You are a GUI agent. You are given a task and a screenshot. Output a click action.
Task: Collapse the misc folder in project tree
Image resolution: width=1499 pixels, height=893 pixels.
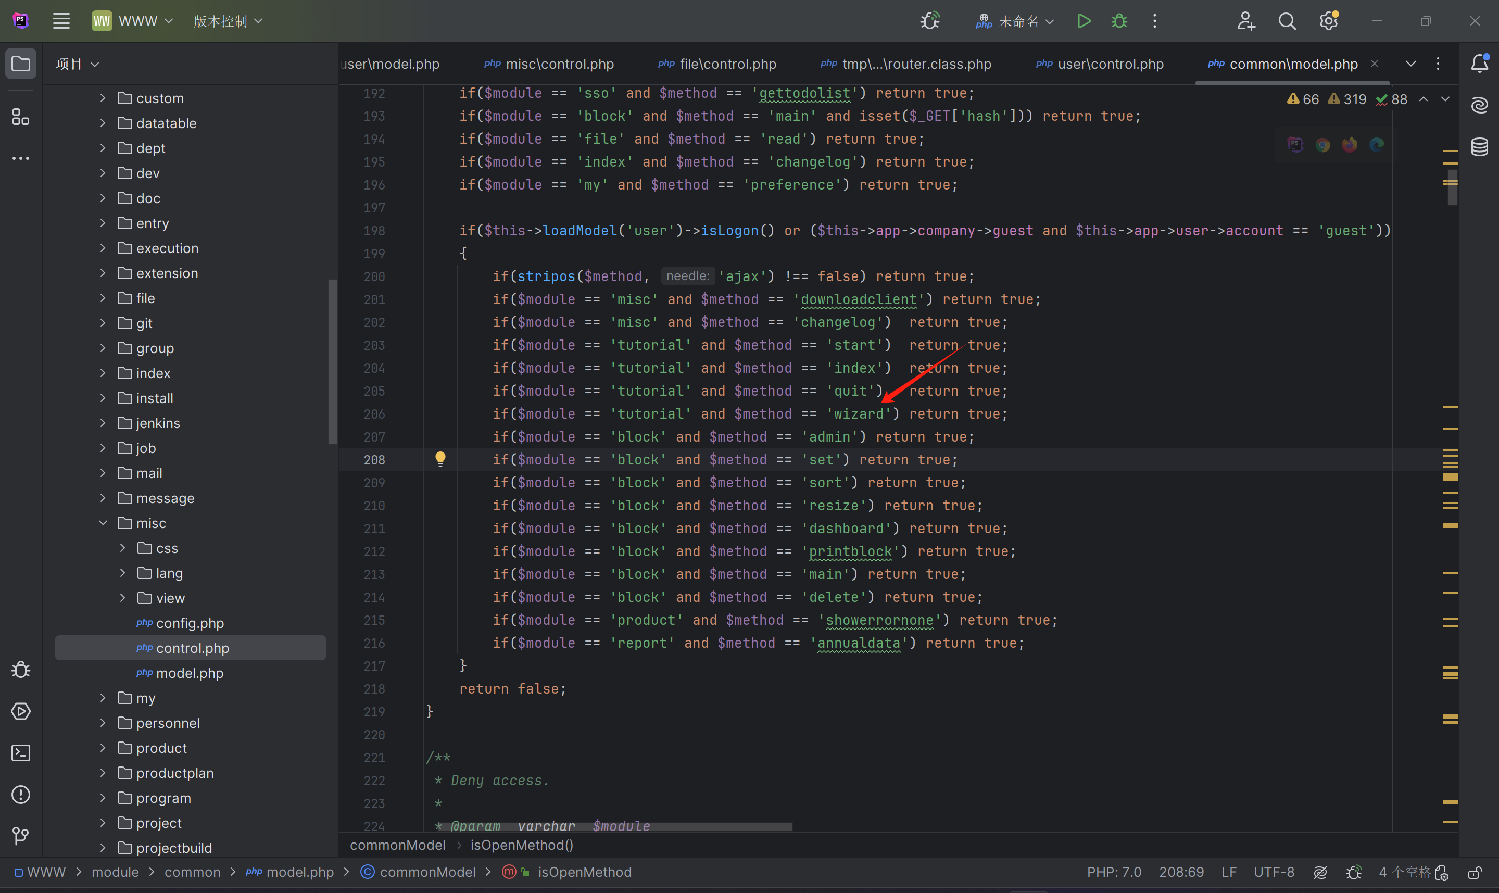coord(103,523)
